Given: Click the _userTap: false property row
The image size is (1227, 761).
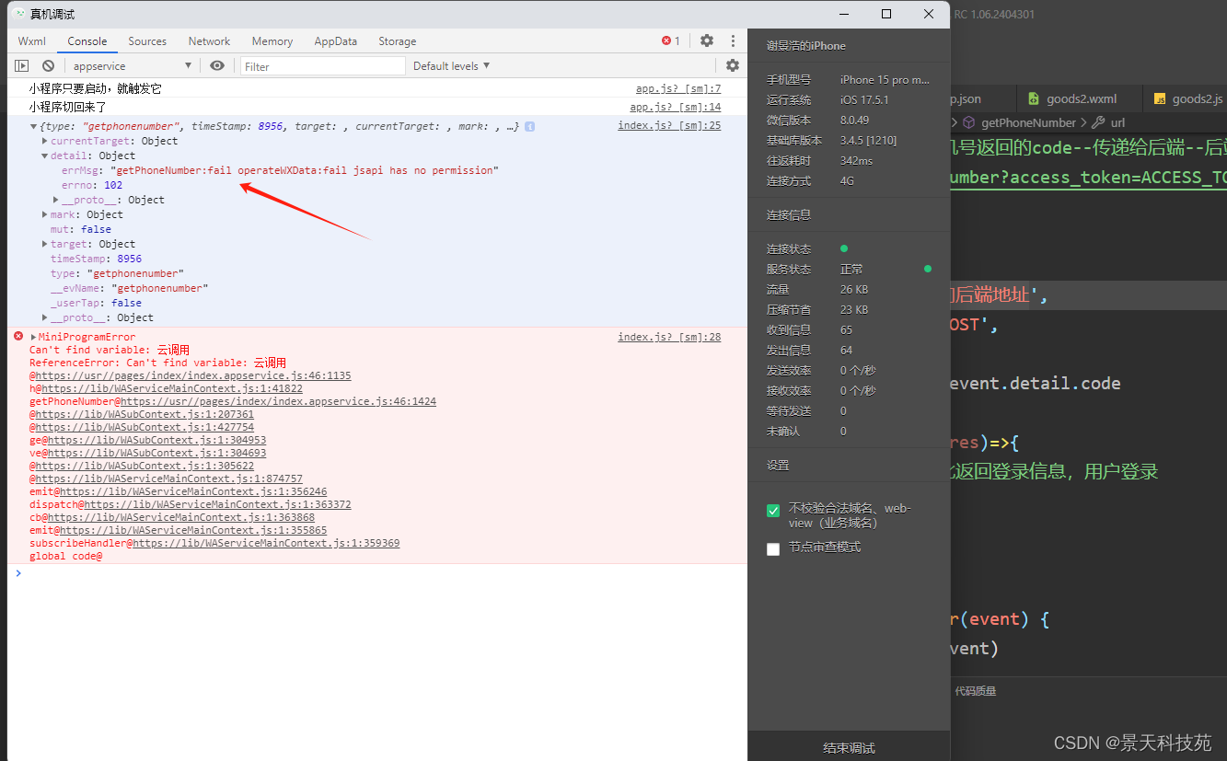Looking at the screenshot, I should [96, 303].
